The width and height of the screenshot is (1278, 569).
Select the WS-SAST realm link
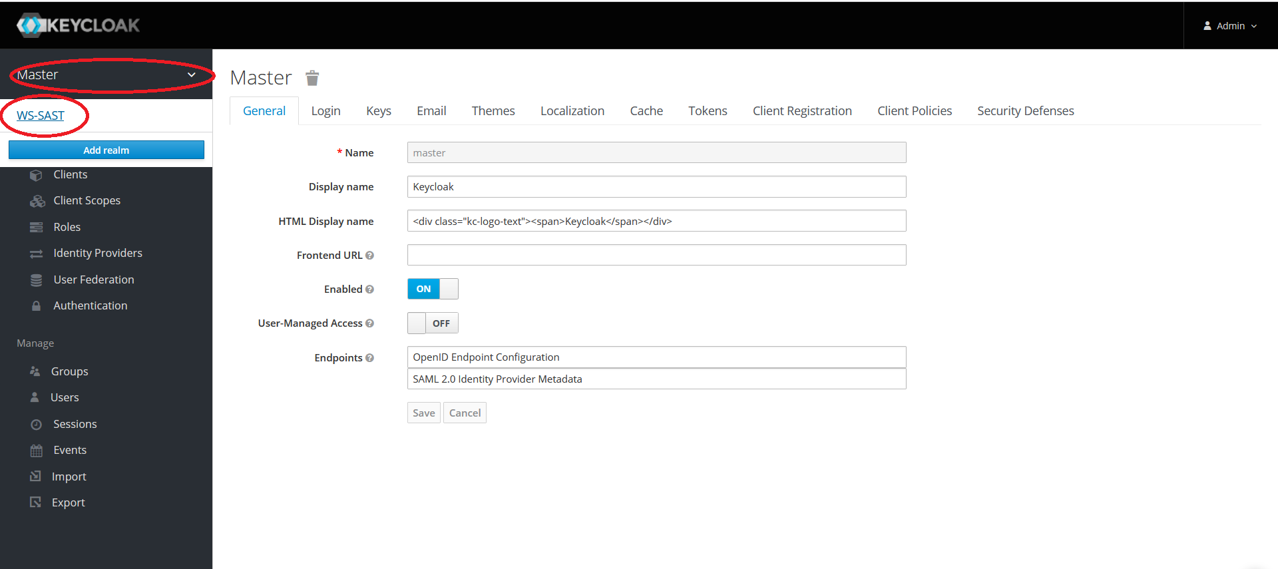(41, 116)
